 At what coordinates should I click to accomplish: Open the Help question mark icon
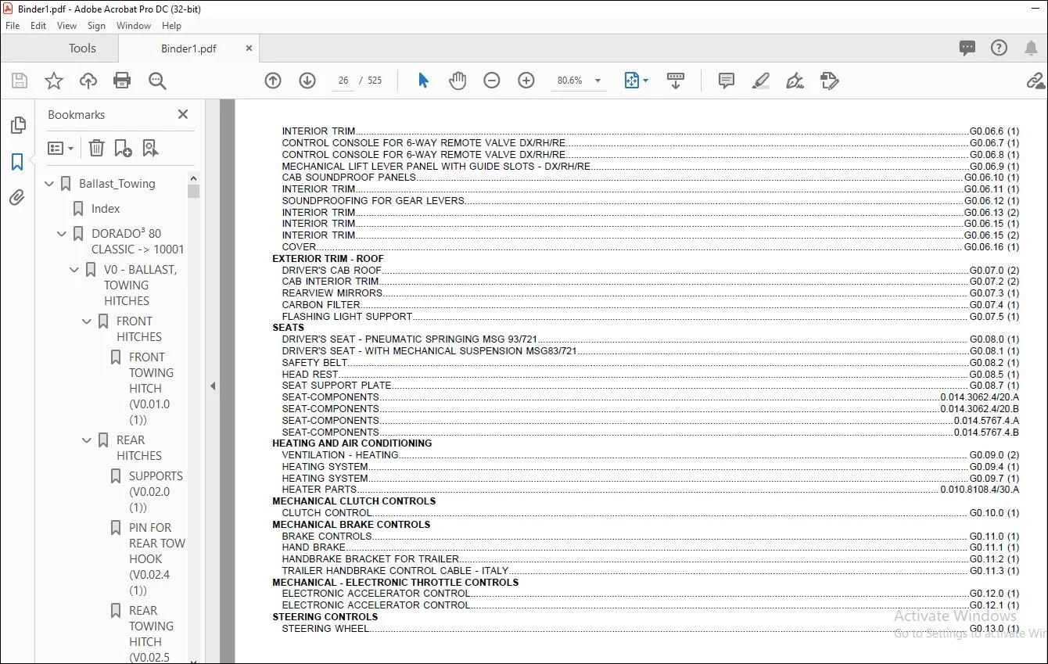(x=999, y=48)
